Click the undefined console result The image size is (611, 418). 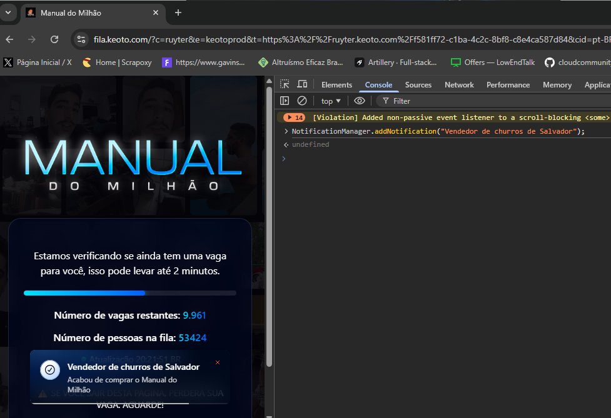[311, 144]
